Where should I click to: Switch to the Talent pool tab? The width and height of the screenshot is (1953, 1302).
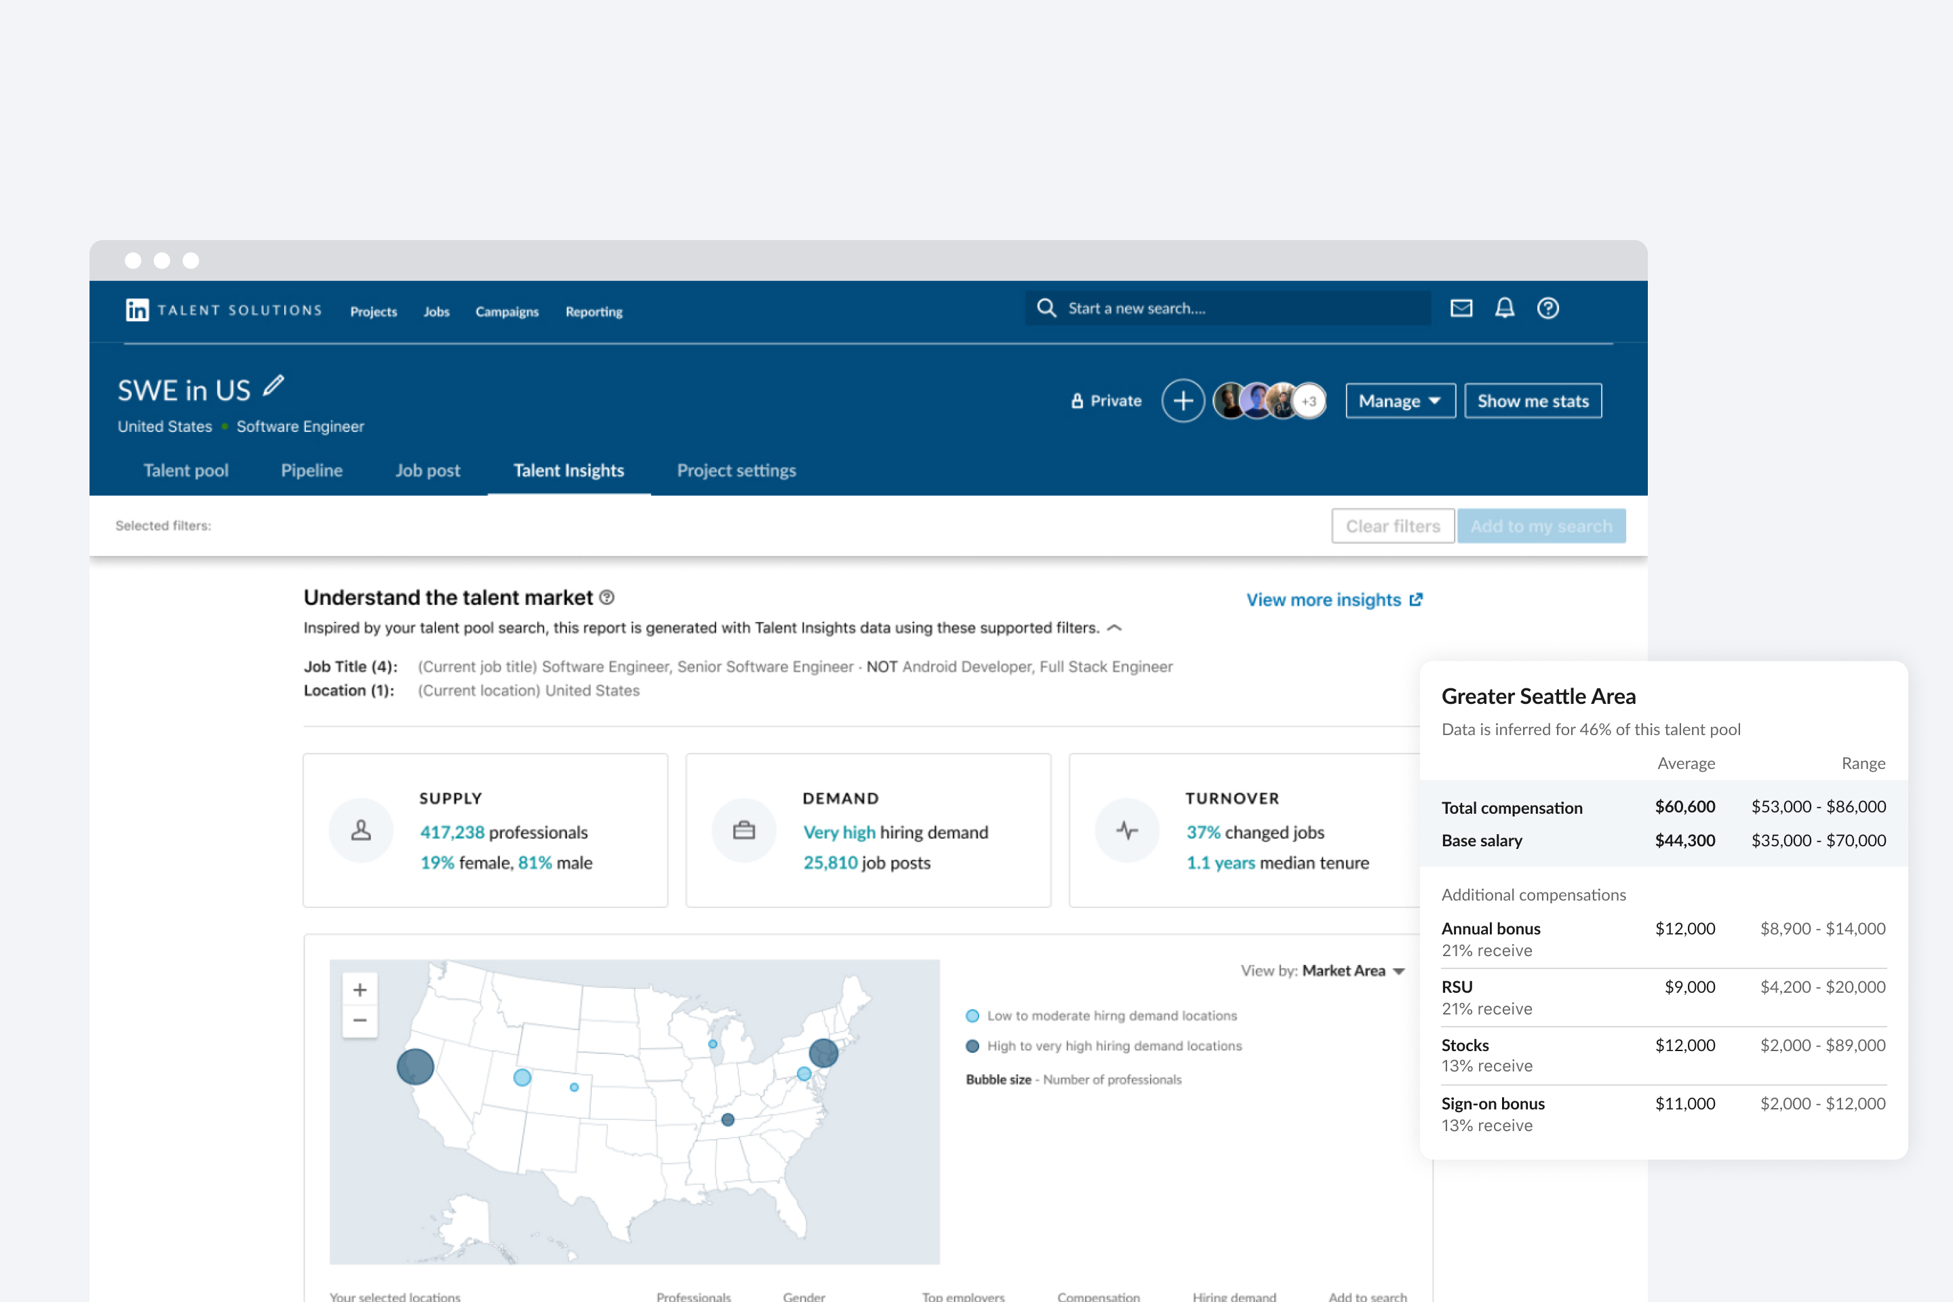[186, 470]
